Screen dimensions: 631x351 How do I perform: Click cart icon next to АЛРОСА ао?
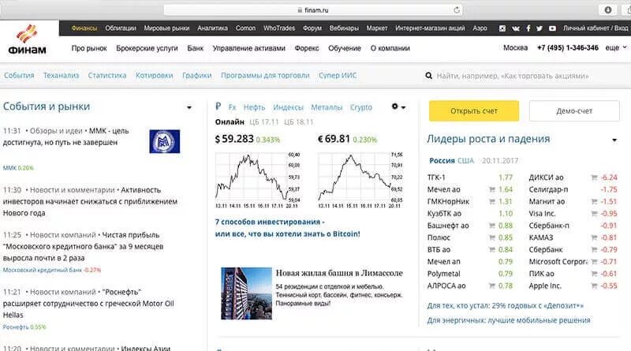(x=491, y=286)
